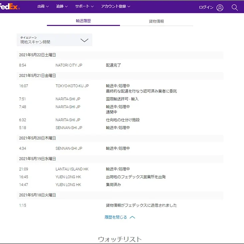This screenshot has height=244, width=244.
Task: Collapse history via 履歴を閉じる link
Action: (116, 217)
